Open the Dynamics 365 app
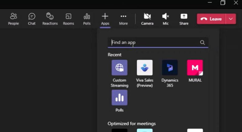242x132 pixels. pos(170,74)
